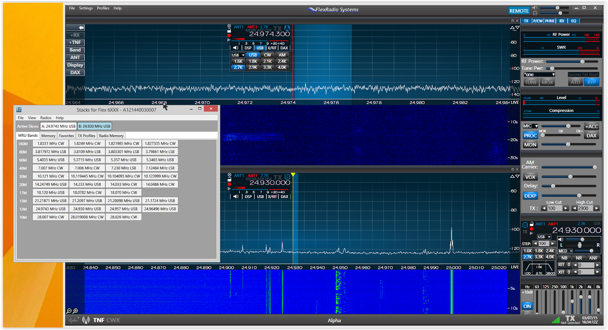The height and width of the screenshot is (330, 608).
Task: Enable VOX
Action: click(530, 177)
